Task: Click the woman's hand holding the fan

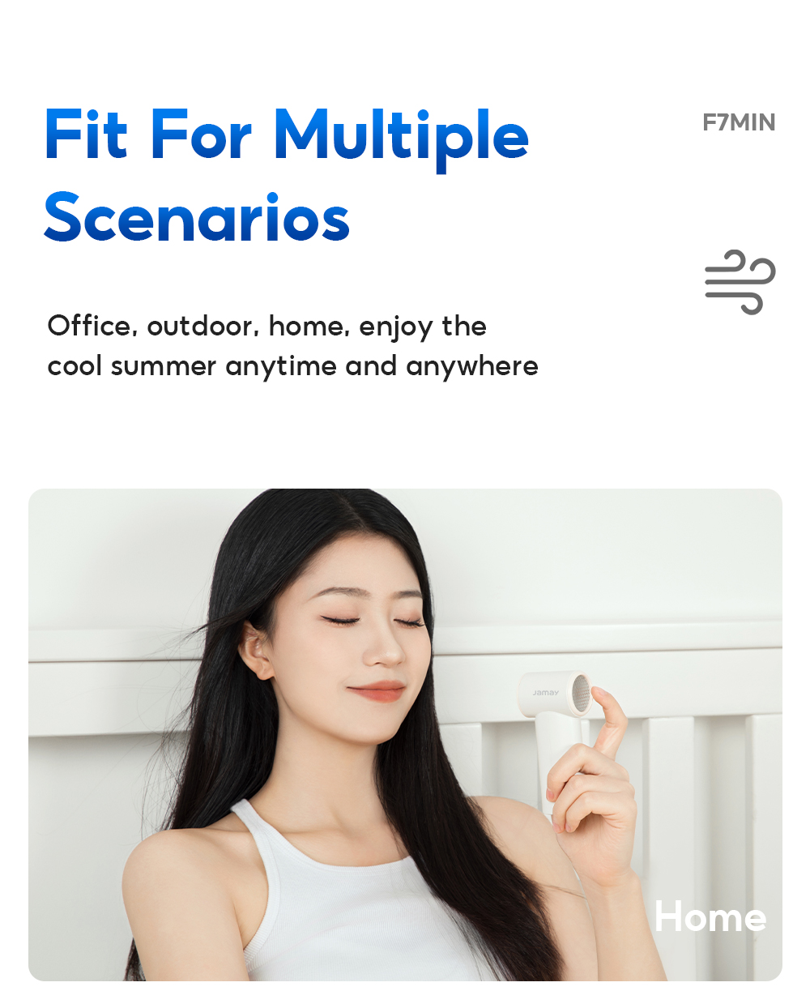Action: (590, 802)
